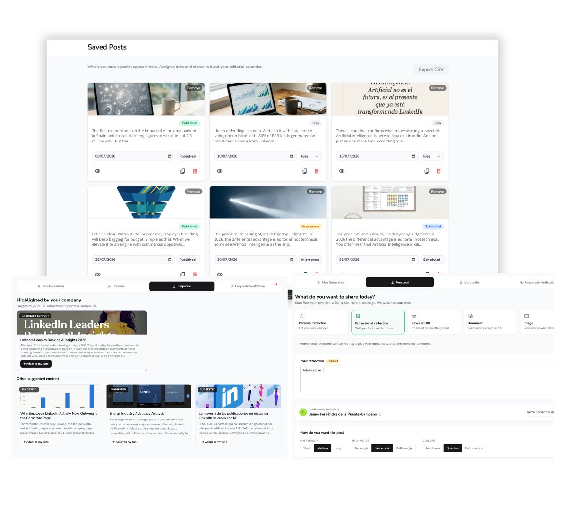Click the Energy Industry Advocacy Analysis title

[137, 413]
